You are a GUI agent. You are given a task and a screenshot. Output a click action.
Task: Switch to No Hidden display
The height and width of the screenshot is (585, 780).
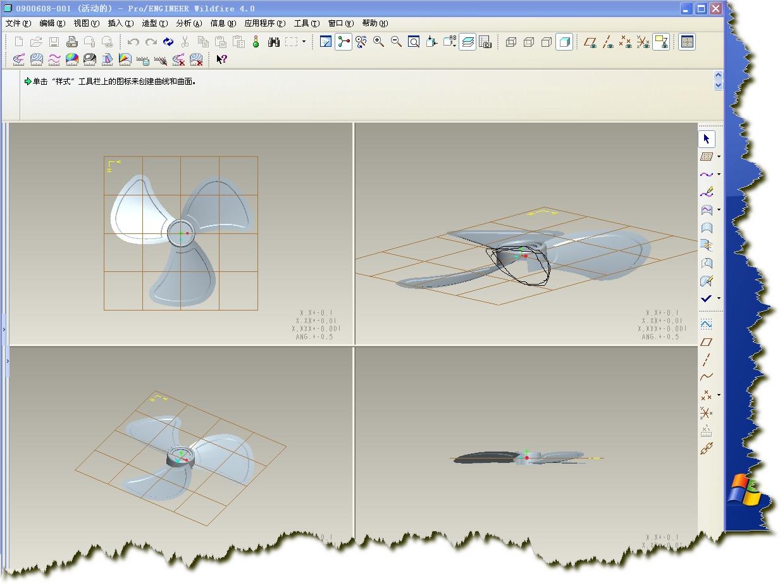[547, 42]
